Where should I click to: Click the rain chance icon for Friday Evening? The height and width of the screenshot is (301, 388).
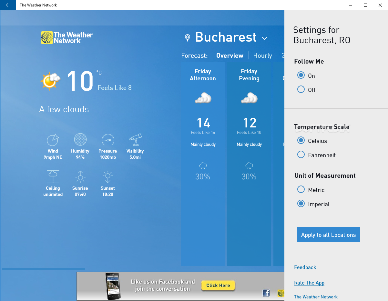point(249,166)
